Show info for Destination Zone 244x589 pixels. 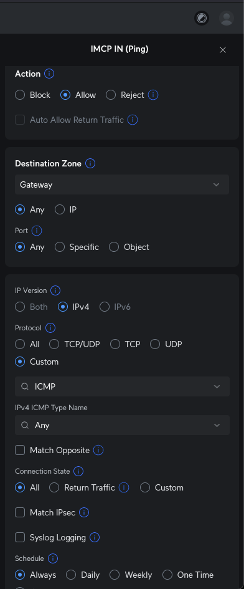(x=90, y=163)
